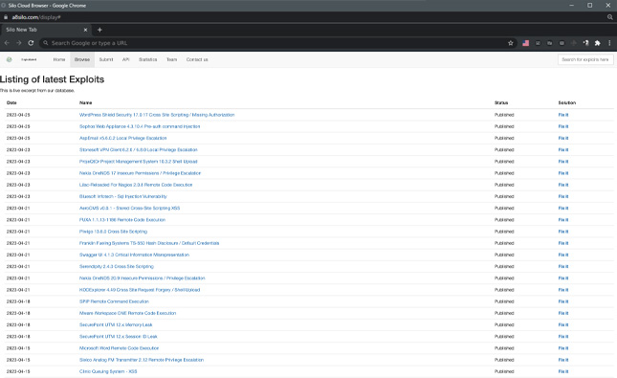Image resolution: width=617 pixels, height=378 pixels.
Task: Click the Listing of latest Exploits heading
Action: tap(52, 79)
